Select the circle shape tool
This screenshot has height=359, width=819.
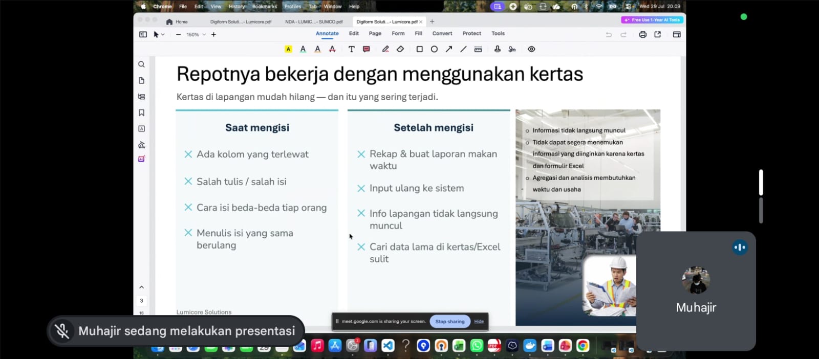click(x=434, y=49)
